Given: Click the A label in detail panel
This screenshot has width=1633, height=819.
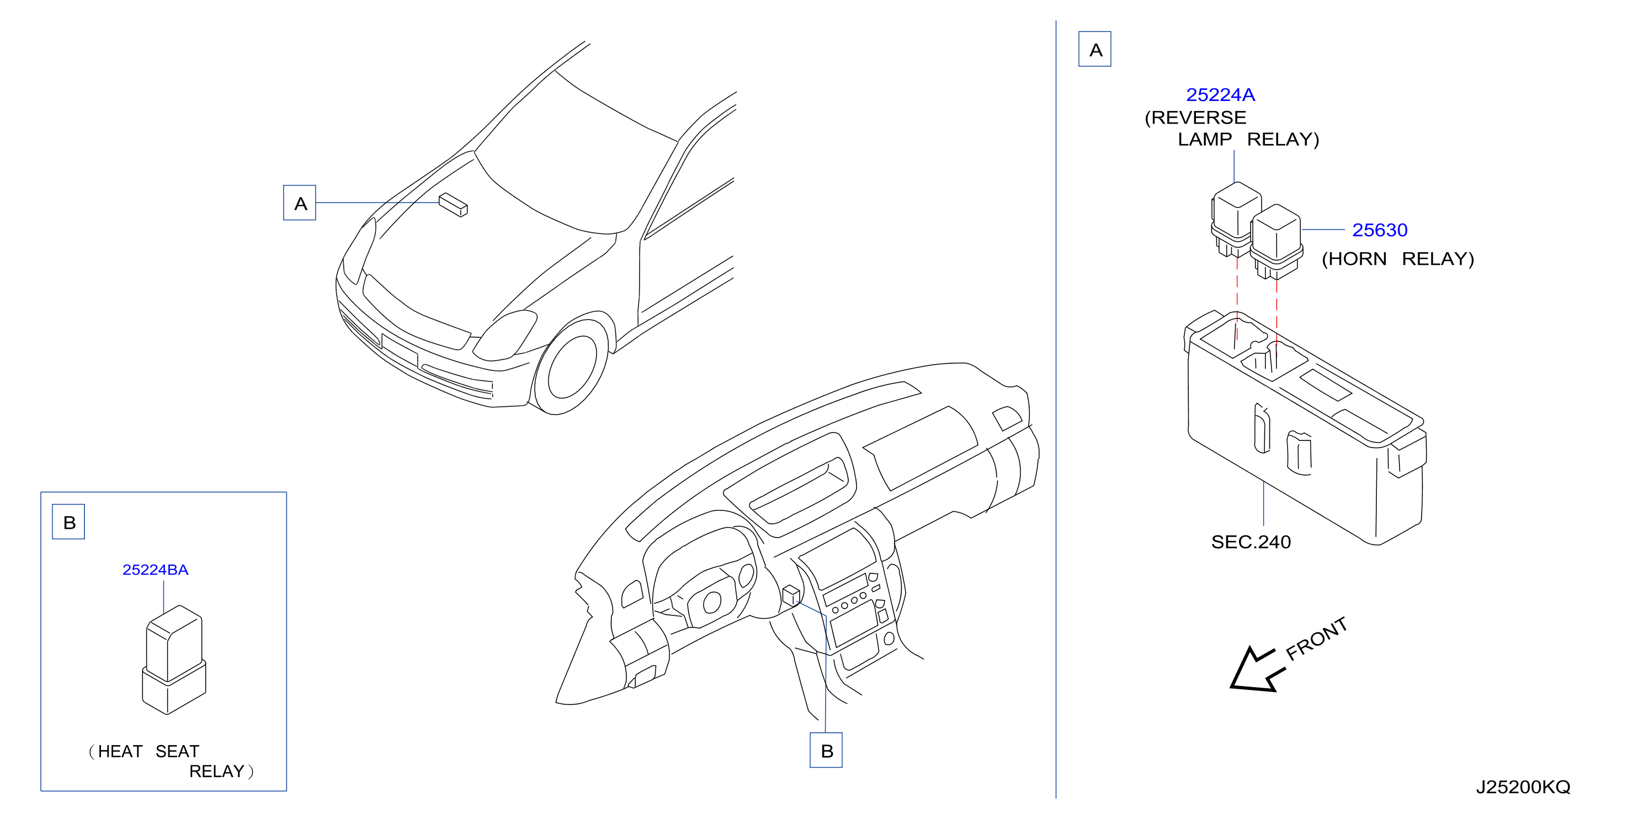Looking at the screenshot, I should 1095,49.
